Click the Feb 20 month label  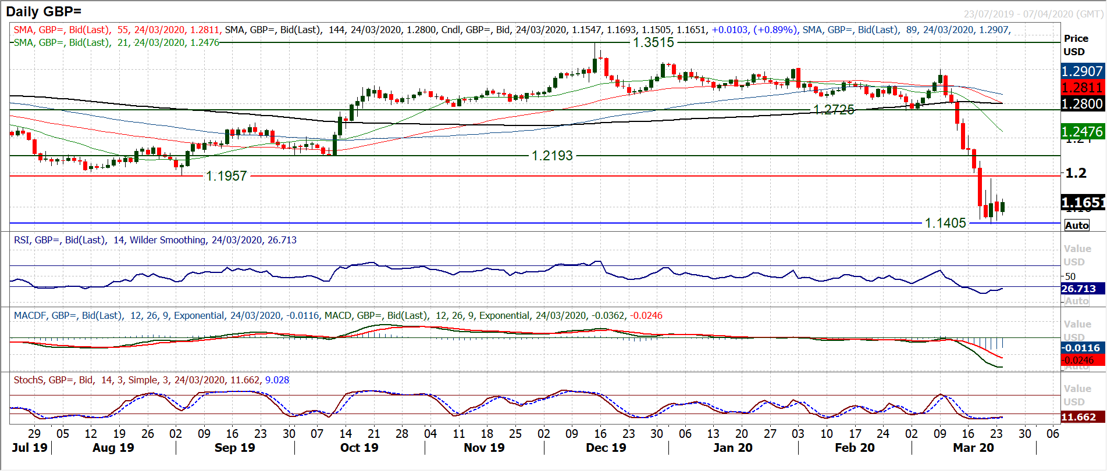[x=855, y=448]
